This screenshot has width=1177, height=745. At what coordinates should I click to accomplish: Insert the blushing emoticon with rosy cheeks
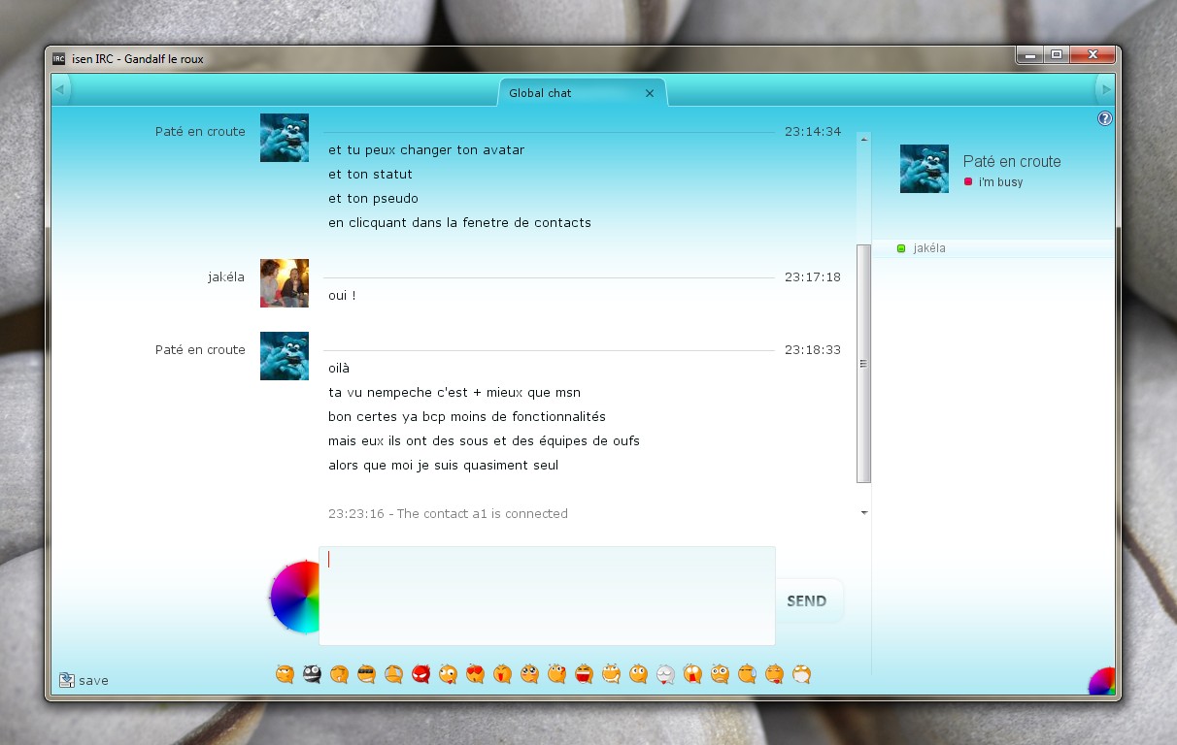pyautogui.click(x=529, y=673)
